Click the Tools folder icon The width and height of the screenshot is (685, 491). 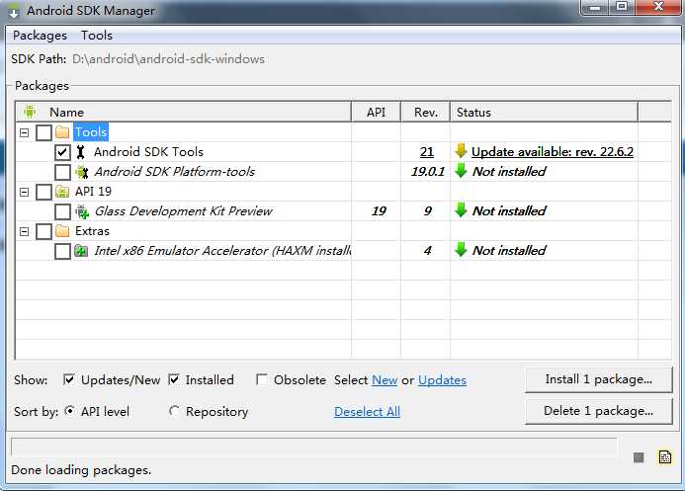(62, 132)
